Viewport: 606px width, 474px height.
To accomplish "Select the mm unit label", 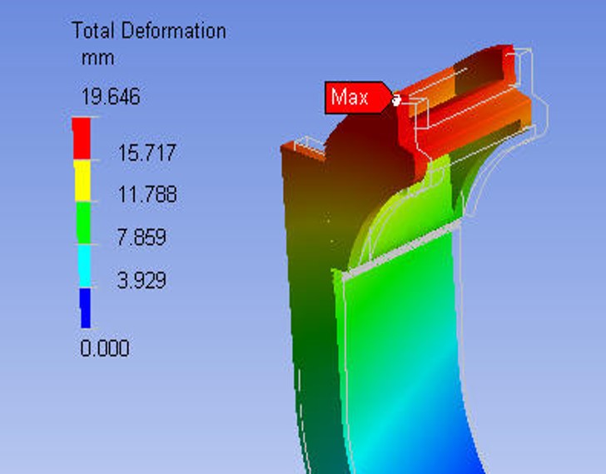I will pos(97,59).
